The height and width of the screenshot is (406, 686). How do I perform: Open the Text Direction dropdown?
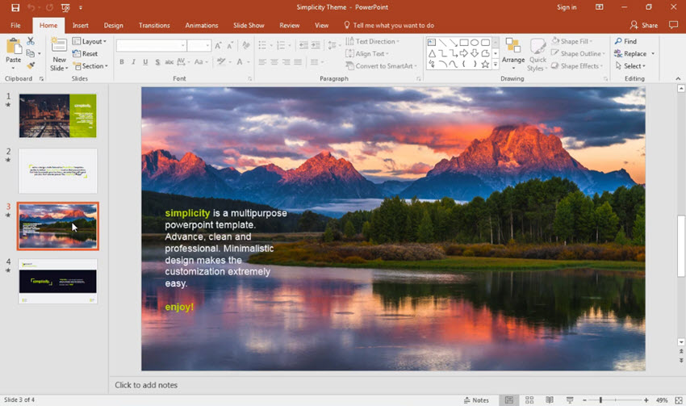click(x=372, y=41)
